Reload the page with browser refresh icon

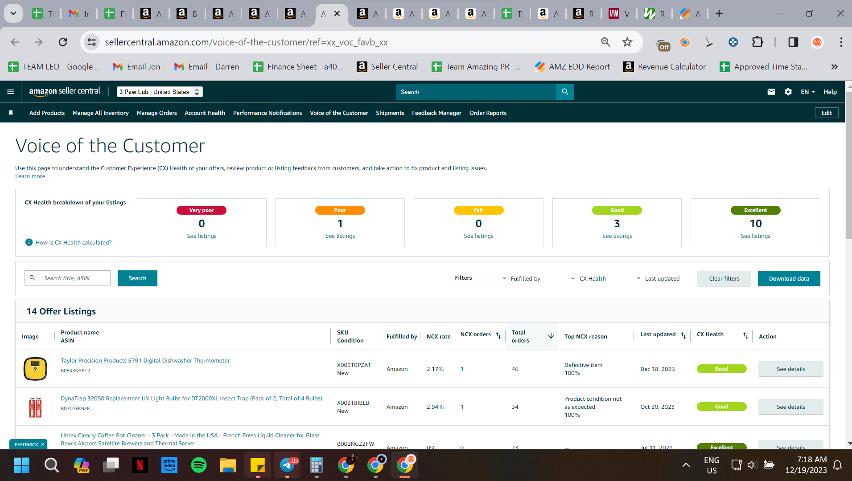coord(63,42)
